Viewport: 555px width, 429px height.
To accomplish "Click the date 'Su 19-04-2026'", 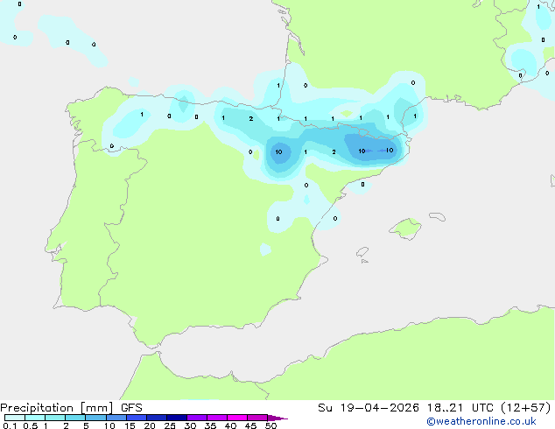I will click(369, 408).
